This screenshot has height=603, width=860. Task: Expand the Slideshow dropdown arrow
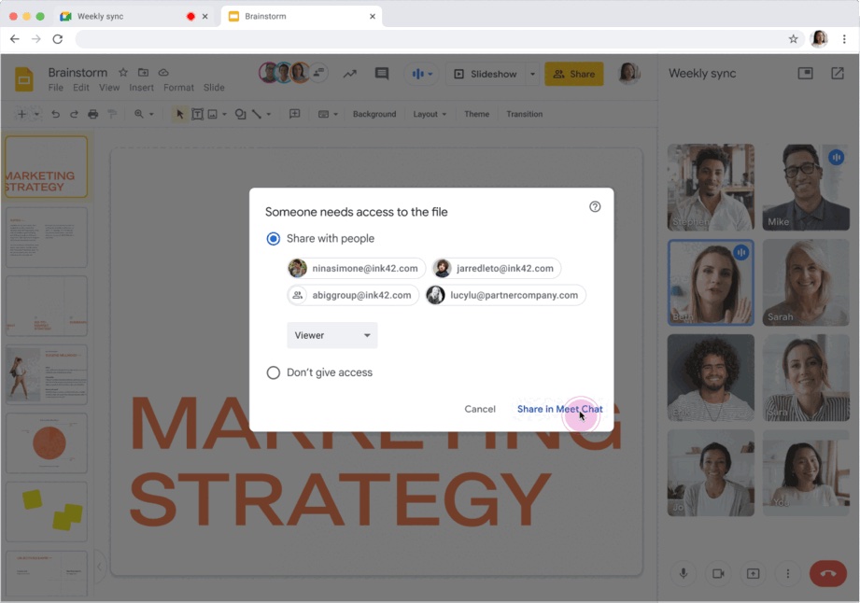(532, 74)
